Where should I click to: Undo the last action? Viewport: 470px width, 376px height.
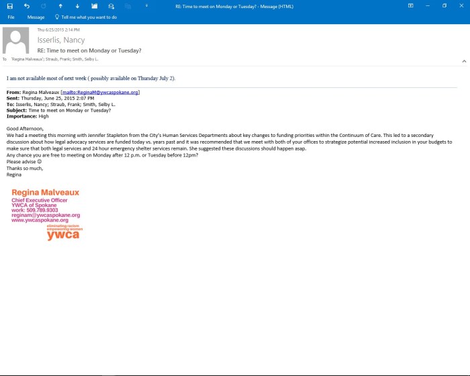27,6
